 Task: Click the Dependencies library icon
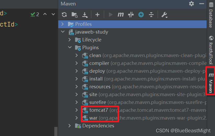click(x=78, y=126)
